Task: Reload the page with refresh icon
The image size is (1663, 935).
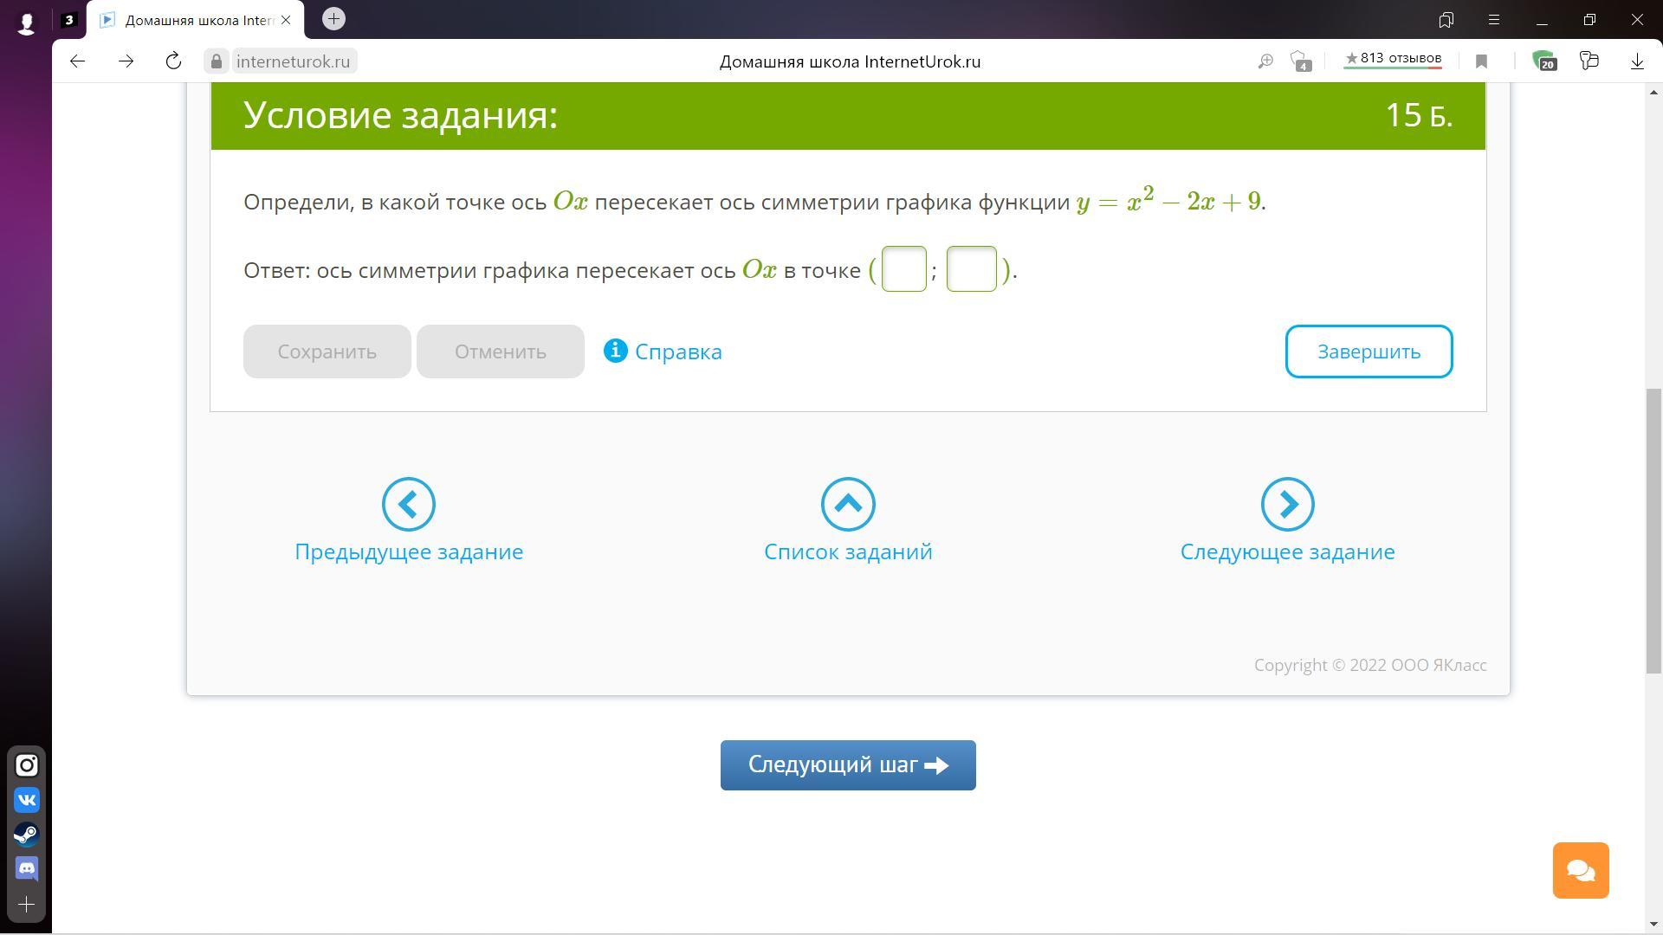Action: click(x=173, y=61)
